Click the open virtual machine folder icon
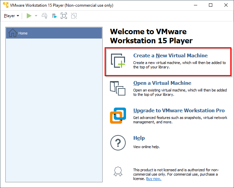The height and width of the screenshot is (188, 234). tap(118, 88)
